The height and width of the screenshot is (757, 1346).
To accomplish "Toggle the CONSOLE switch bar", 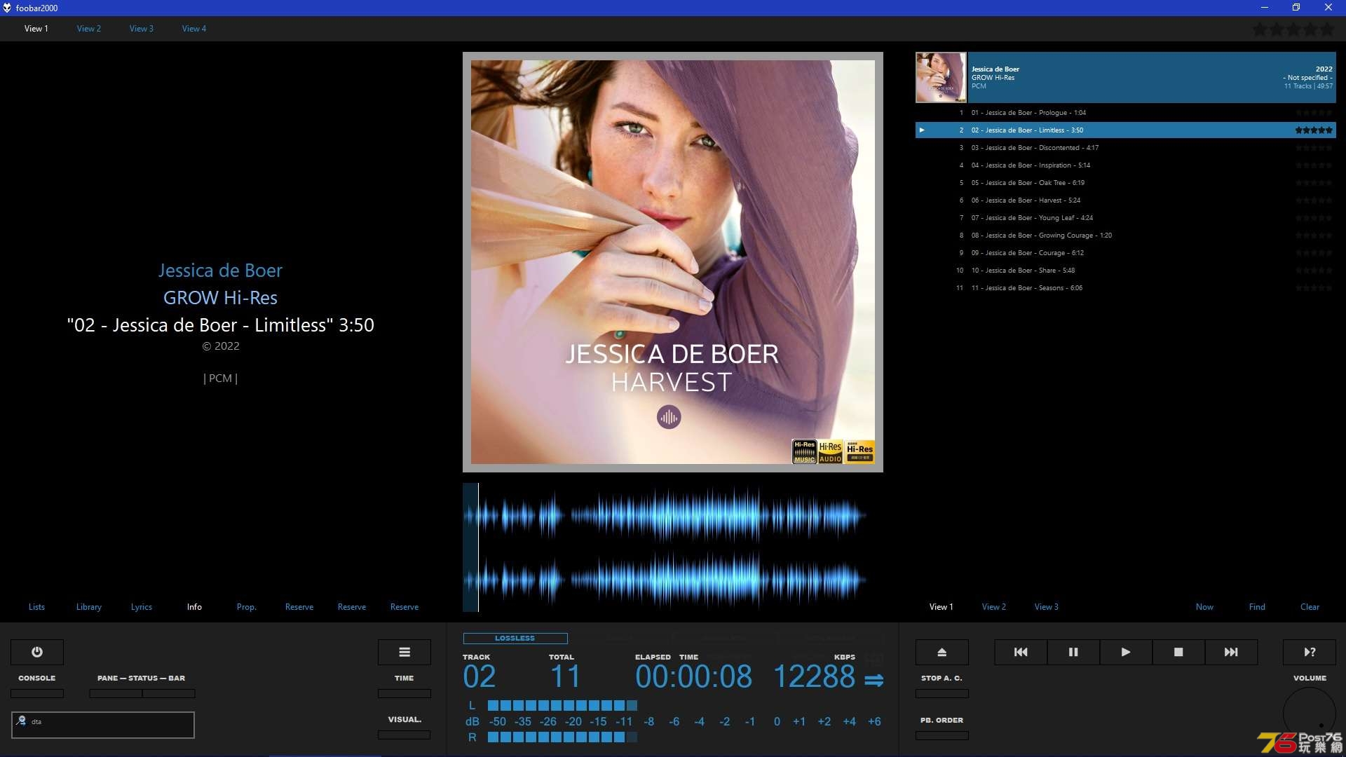I will (x=37, y=694).
